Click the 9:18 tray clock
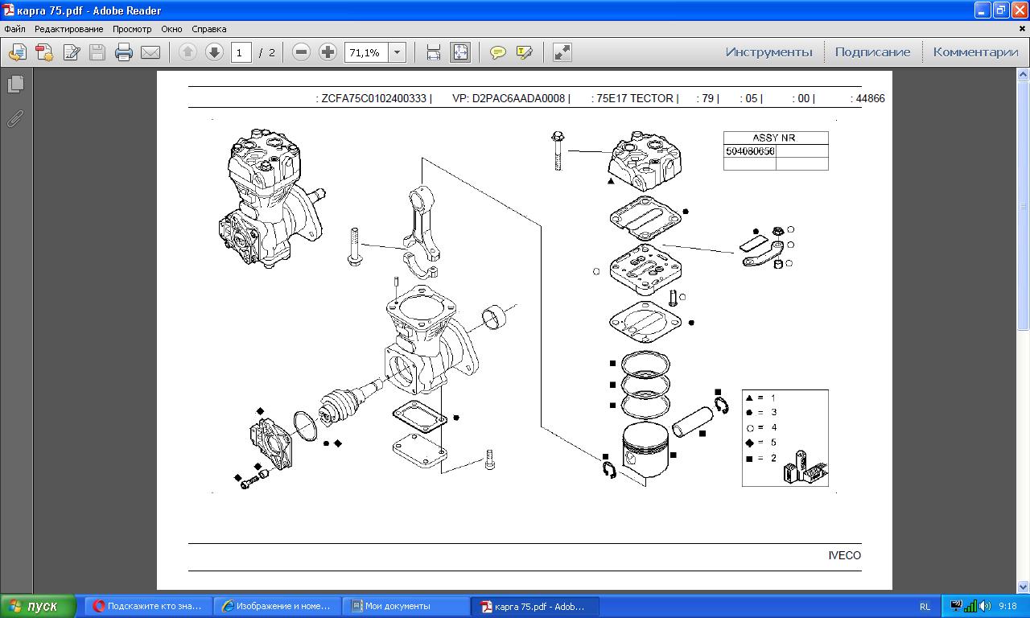 pyautogui.click(x=1007, y=606)
